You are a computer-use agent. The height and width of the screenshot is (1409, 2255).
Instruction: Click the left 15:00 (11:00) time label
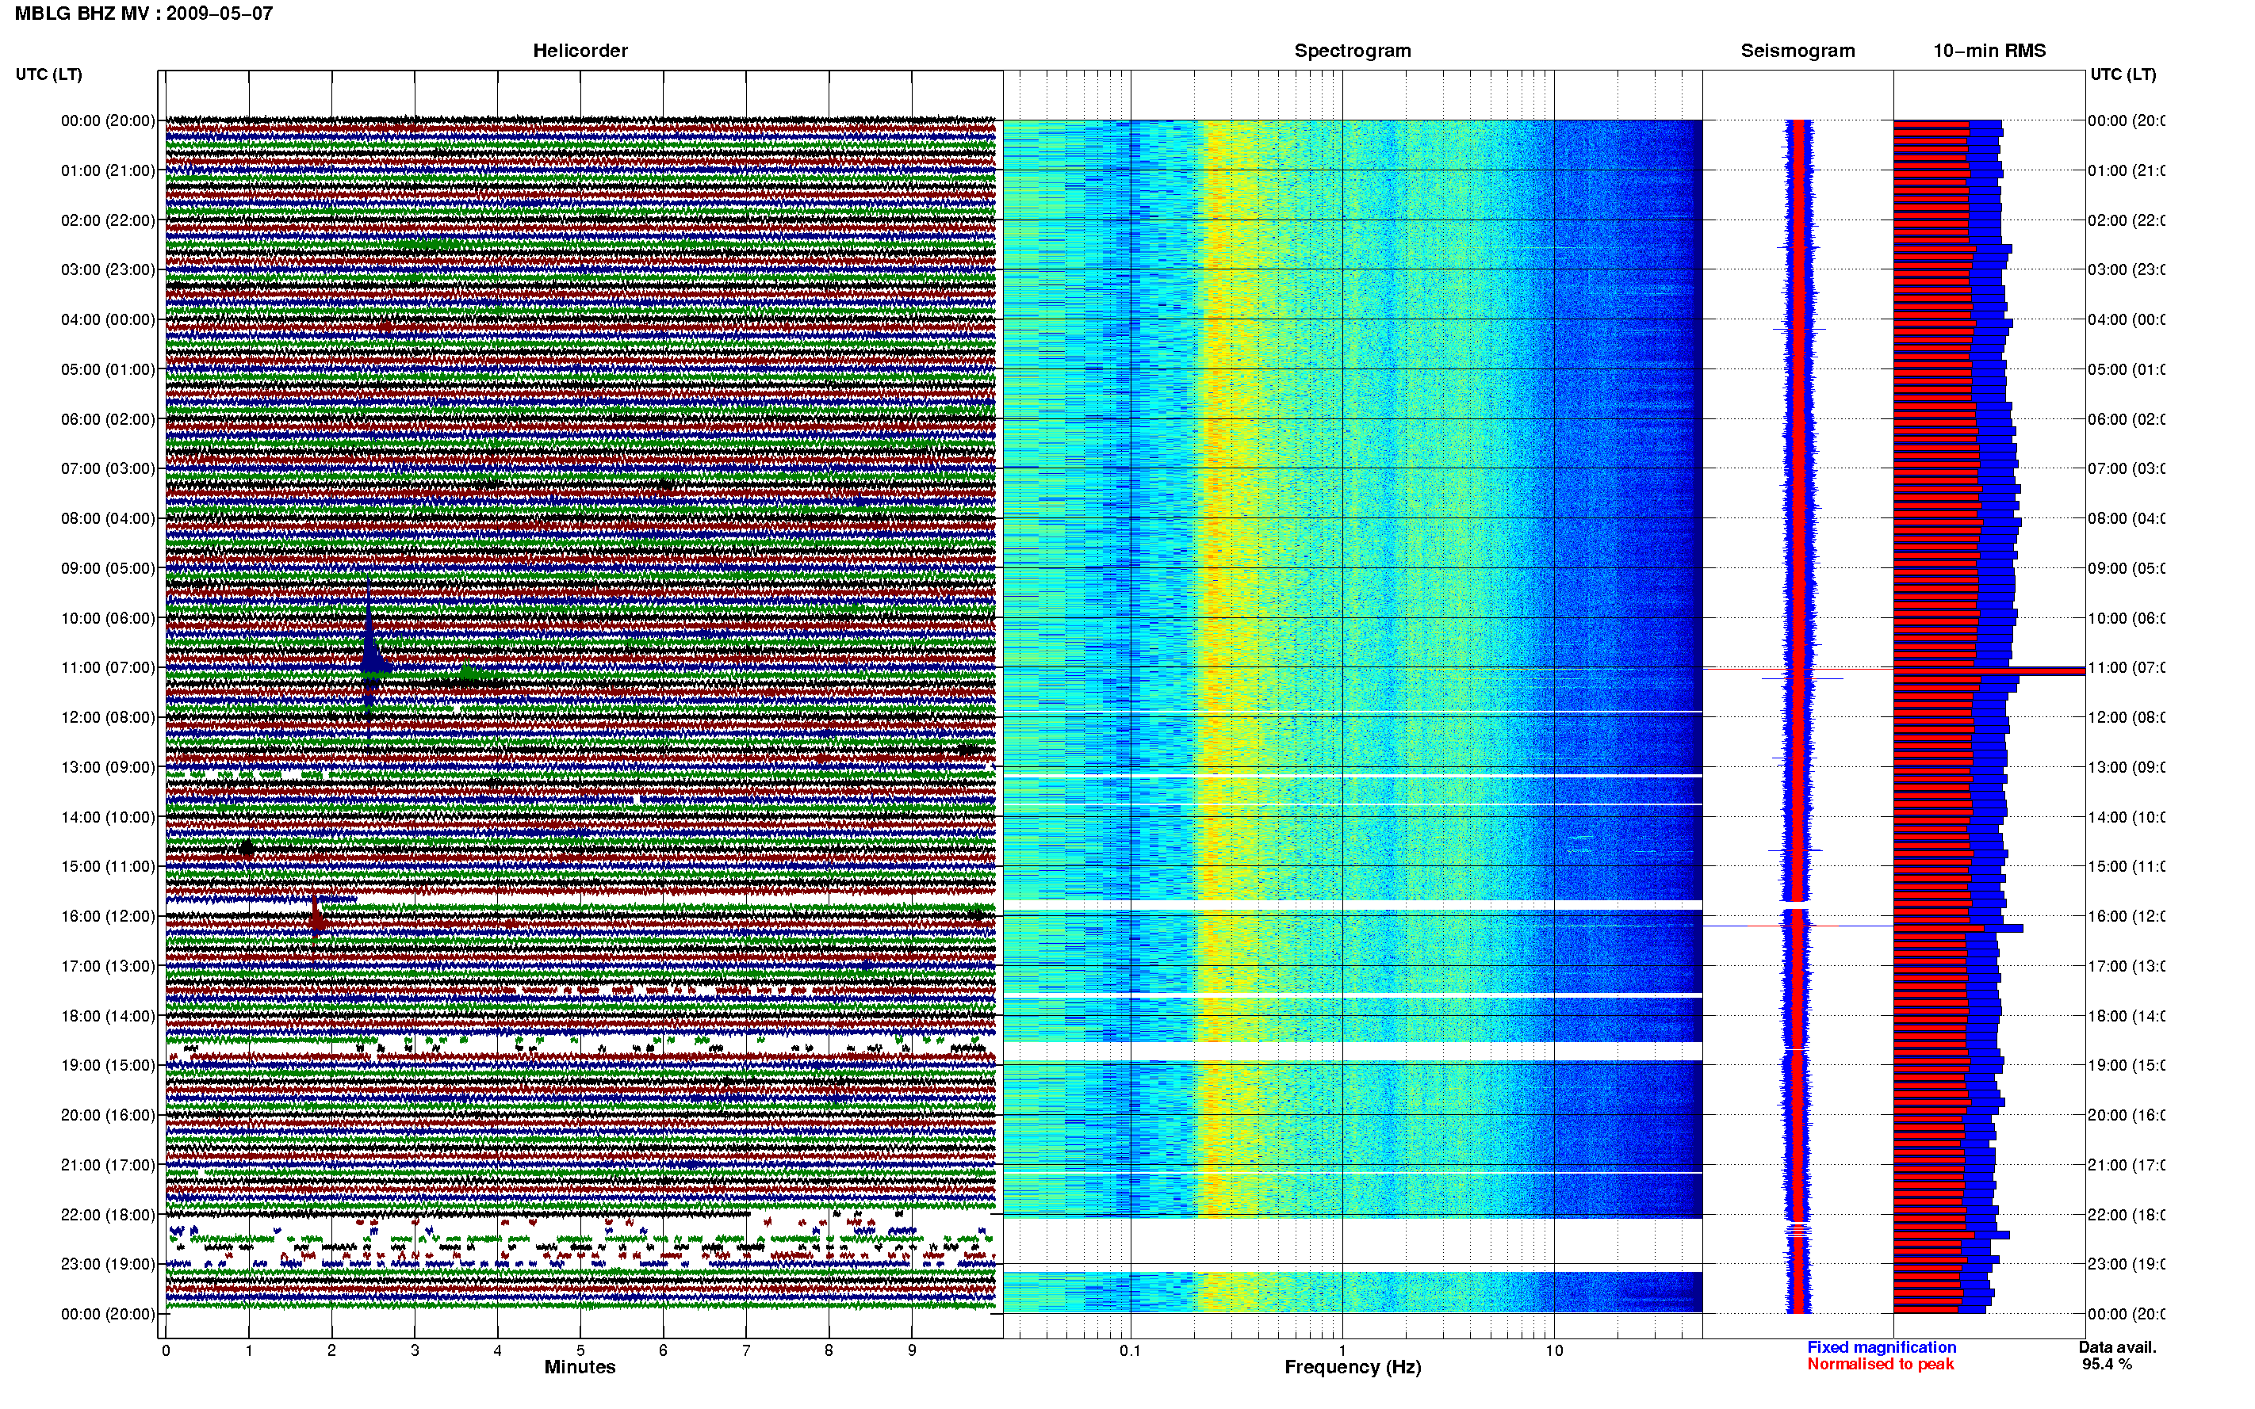click(x=108, y=867)
